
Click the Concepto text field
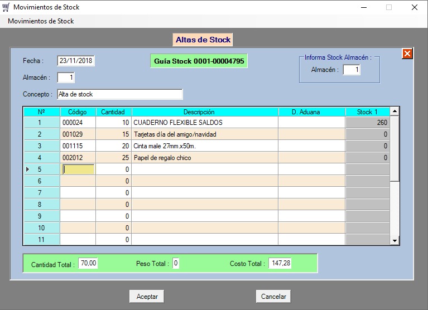(x=119, y=94)
